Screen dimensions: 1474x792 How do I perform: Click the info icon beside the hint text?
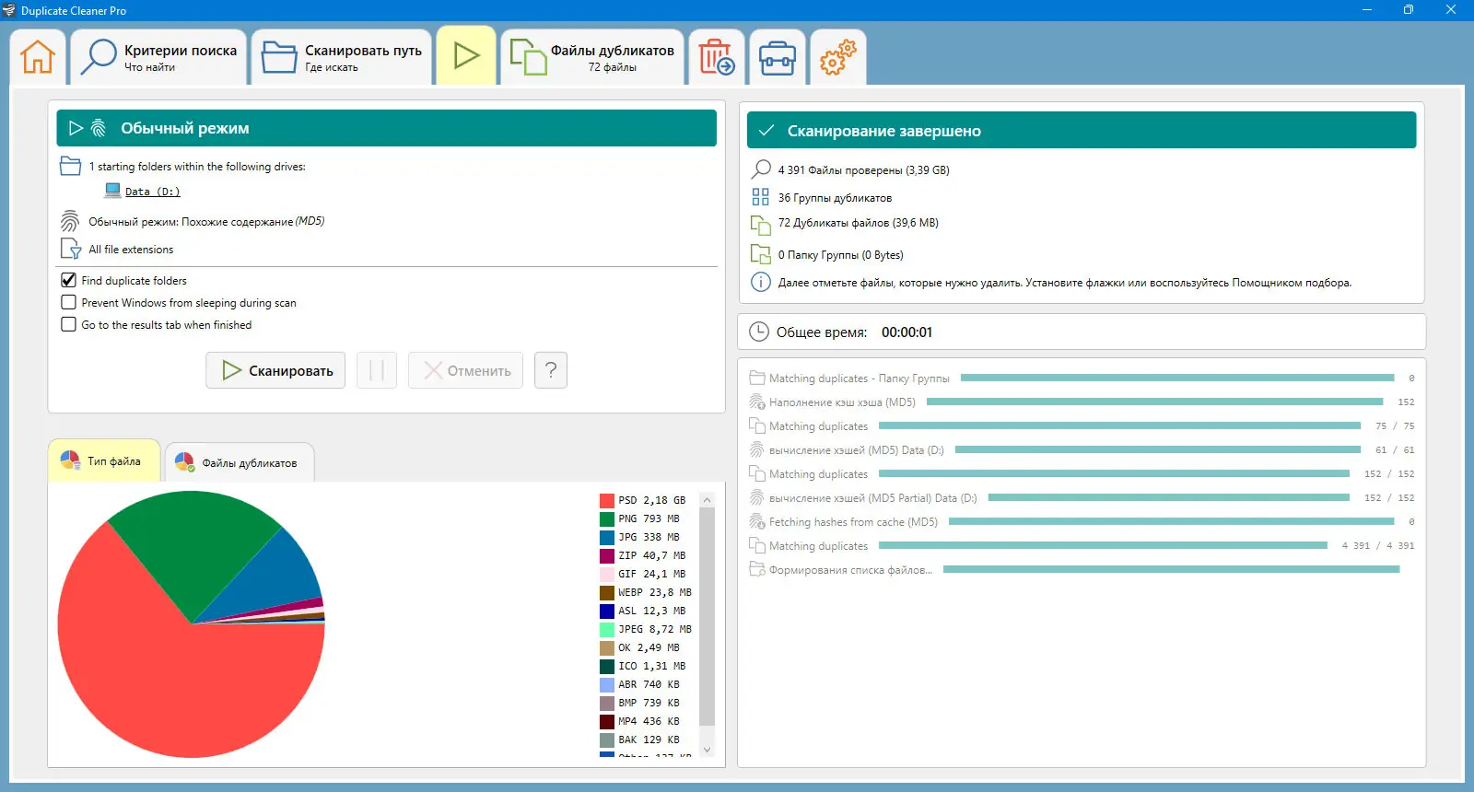point(761,283)
